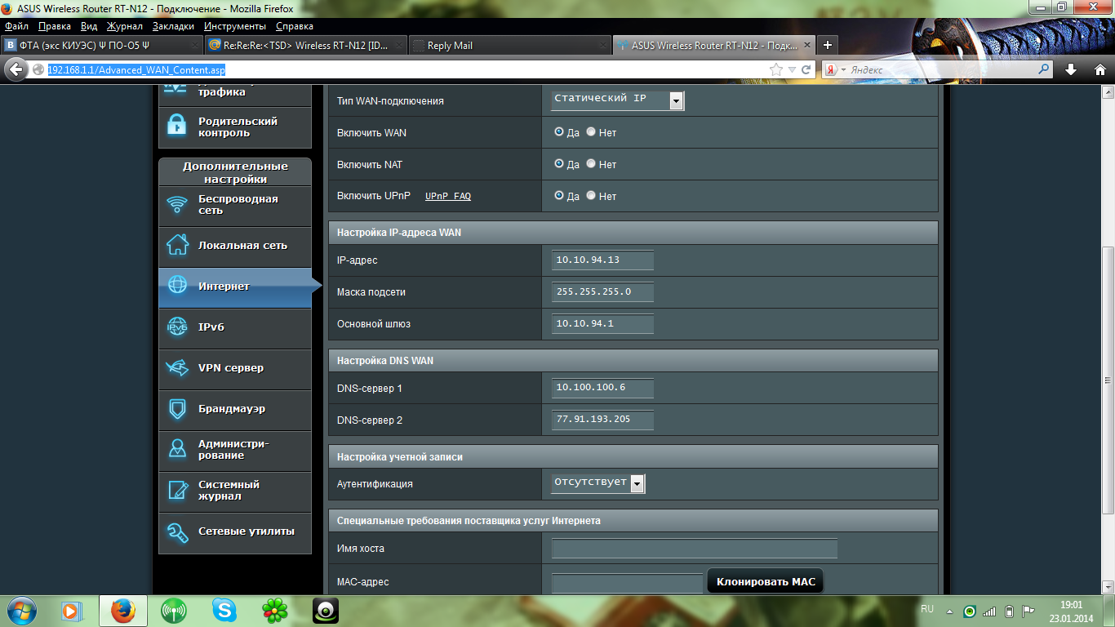
Task: Click the RU language indicator in taskbar
Action: pos(927,609)
